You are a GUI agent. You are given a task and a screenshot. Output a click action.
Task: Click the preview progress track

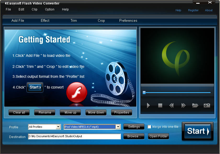pyautogui.click(x=177, y=92)
